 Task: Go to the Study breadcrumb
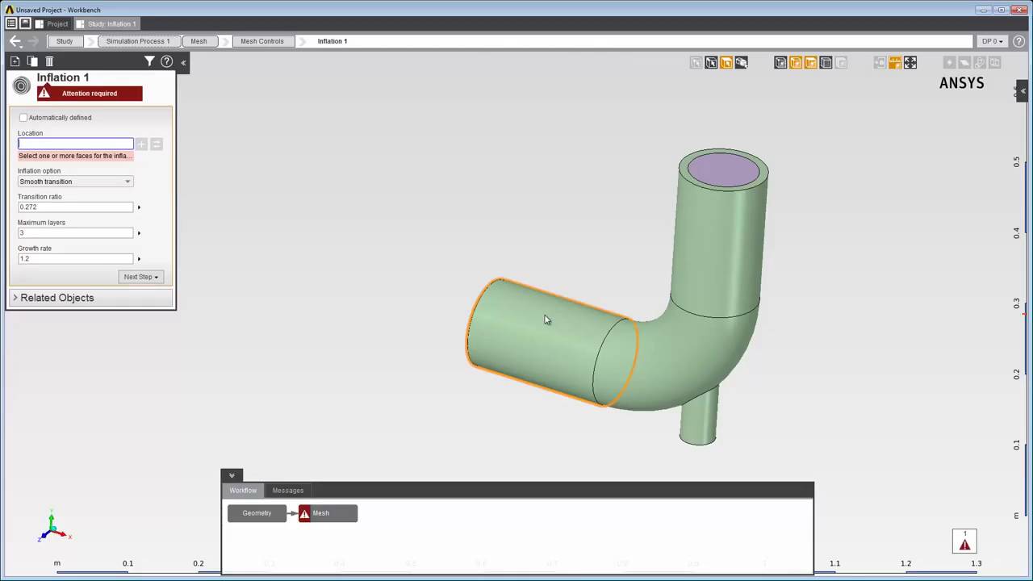[x=65, y=41]
